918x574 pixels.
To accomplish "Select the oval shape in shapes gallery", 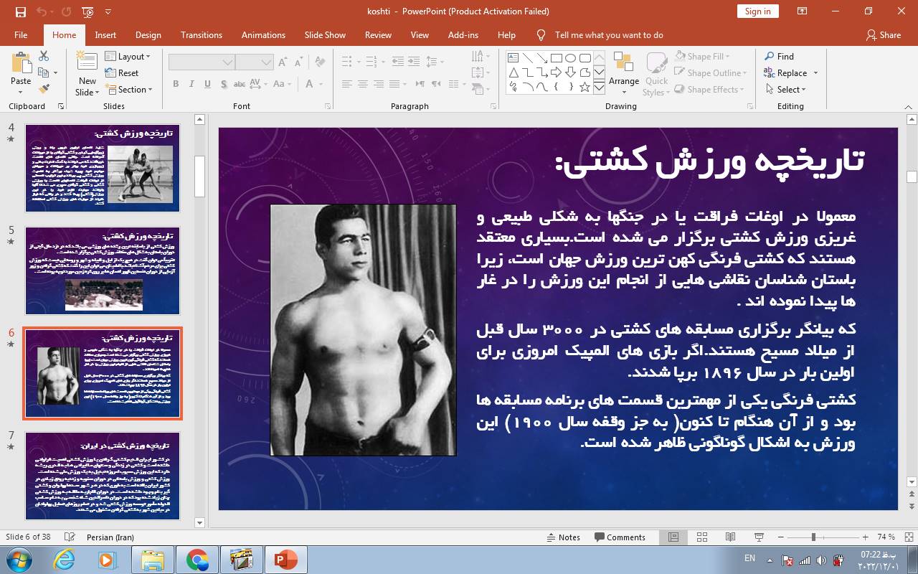I will coord(570,58).
